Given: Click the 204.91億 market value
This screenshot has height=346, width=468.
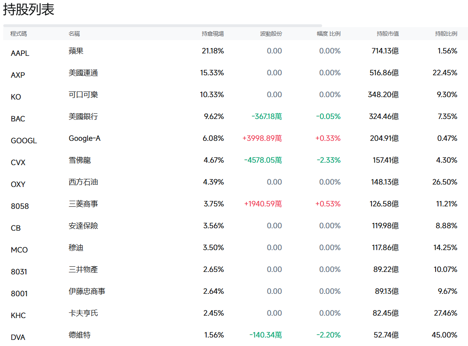Looking at the screenshot, I should (x=385, y=138).
